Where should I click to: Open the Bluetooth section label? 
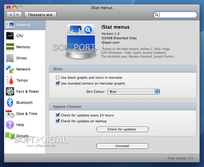pyautogui.click(x=25, y=103)
